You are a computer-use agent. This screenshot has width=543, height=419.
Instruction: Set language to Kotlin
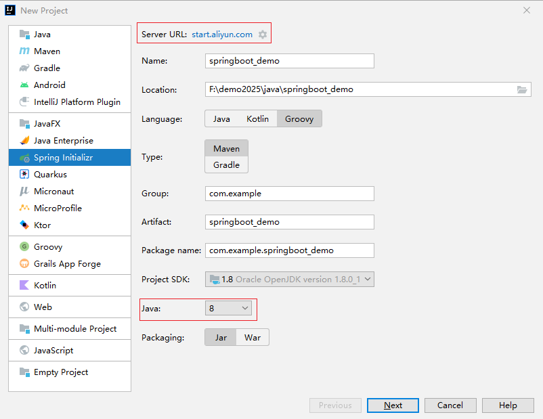click(258, 118)
